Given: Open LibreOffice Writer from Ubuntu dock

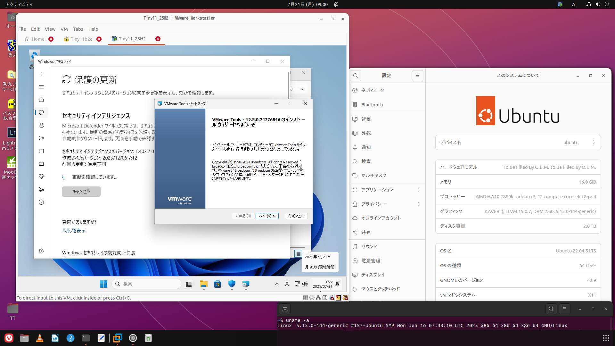Looking at the screenshot, I should pos(55,338).
